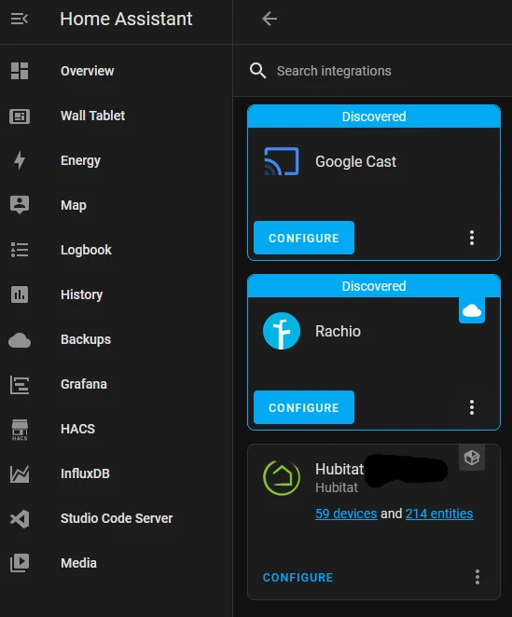Click the Studio Code Server icon
This screenshot has width=512, height=617.
click(20, 518)
